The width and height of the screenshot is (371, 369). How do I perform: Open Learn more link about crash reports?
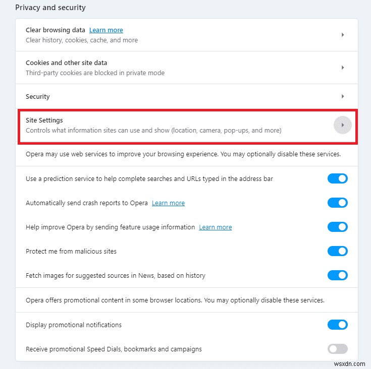[x=168, y=203]
